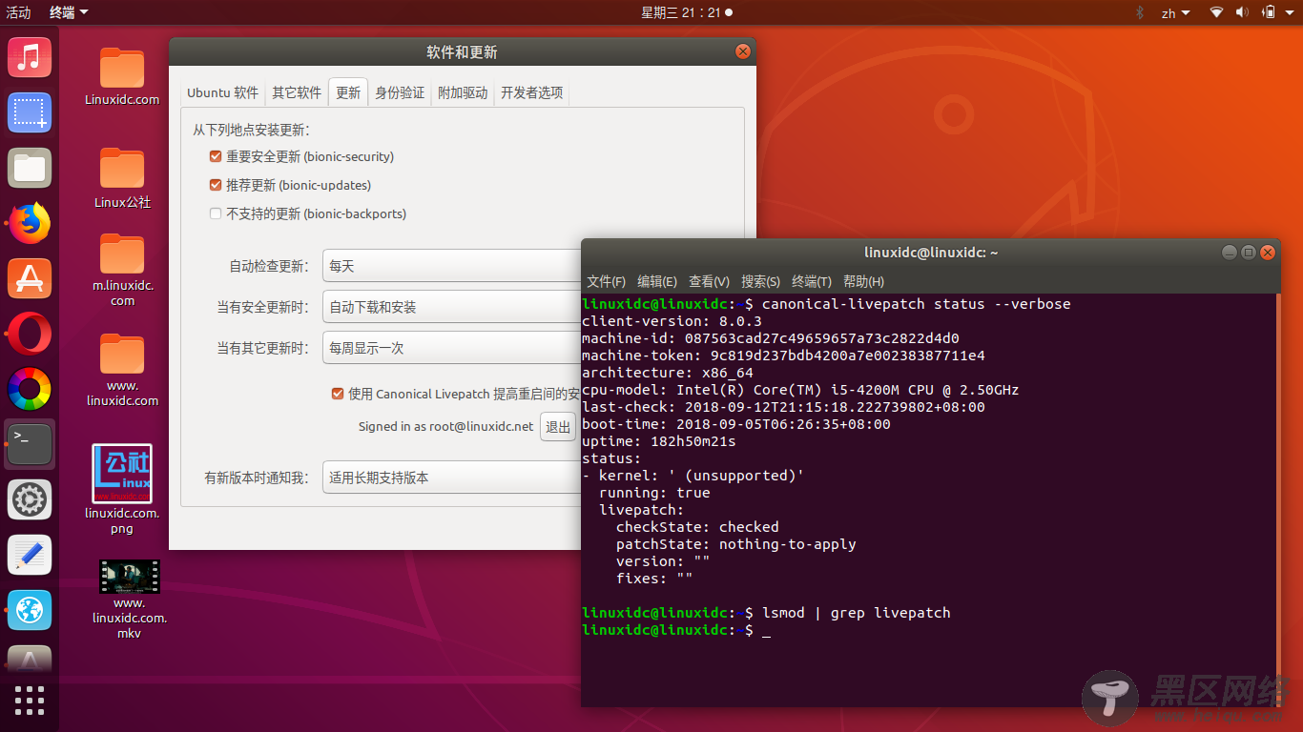Open the zh input source menu
The image size is (1303, 732).
[1175, 12]
